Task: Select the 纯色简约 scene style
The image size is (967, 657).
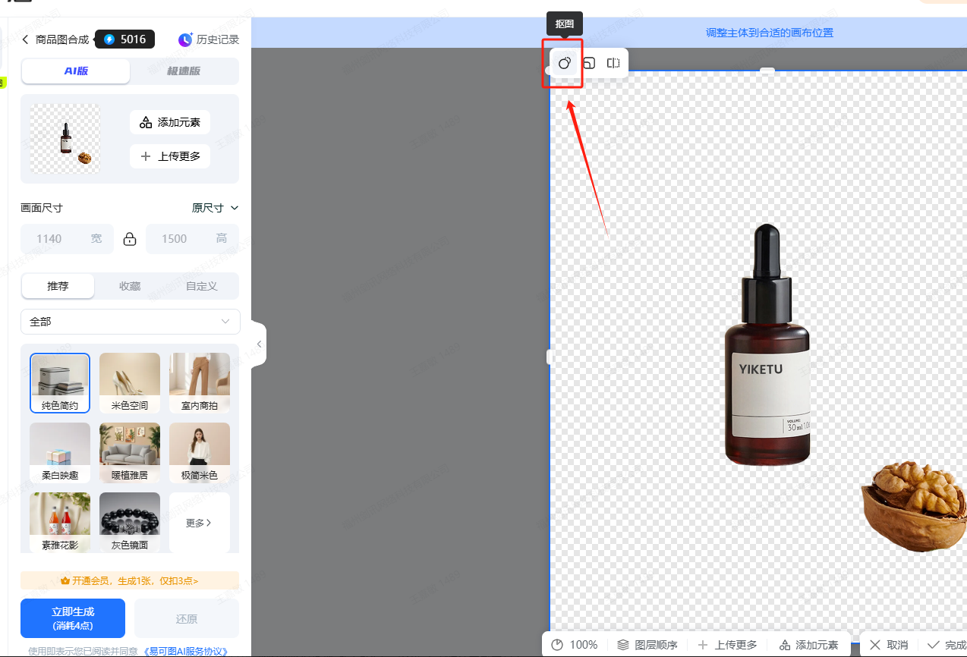Action: coord(60,383)
